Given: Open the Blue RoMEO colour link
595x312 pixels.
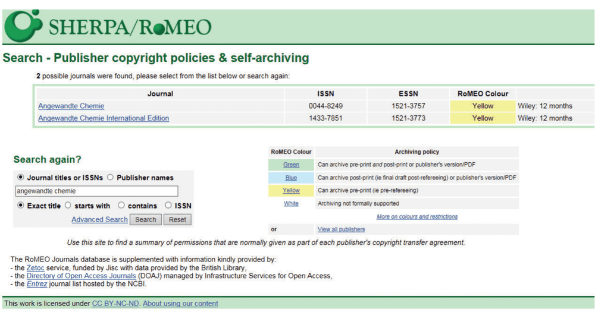Looking at the screenshot, I should tap(291, 178).
